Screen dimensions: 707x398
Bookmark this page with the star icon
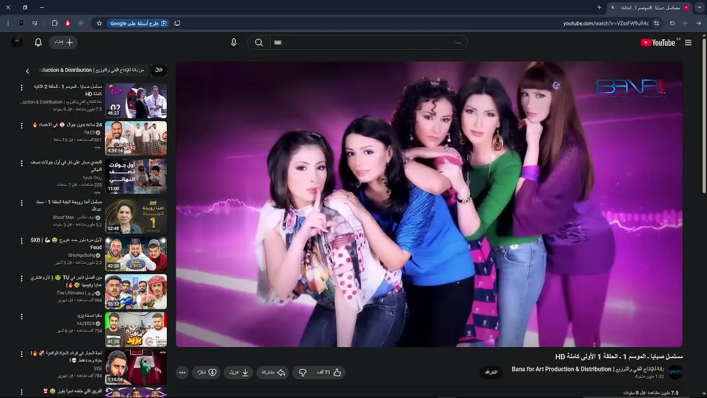coord(99,23)
